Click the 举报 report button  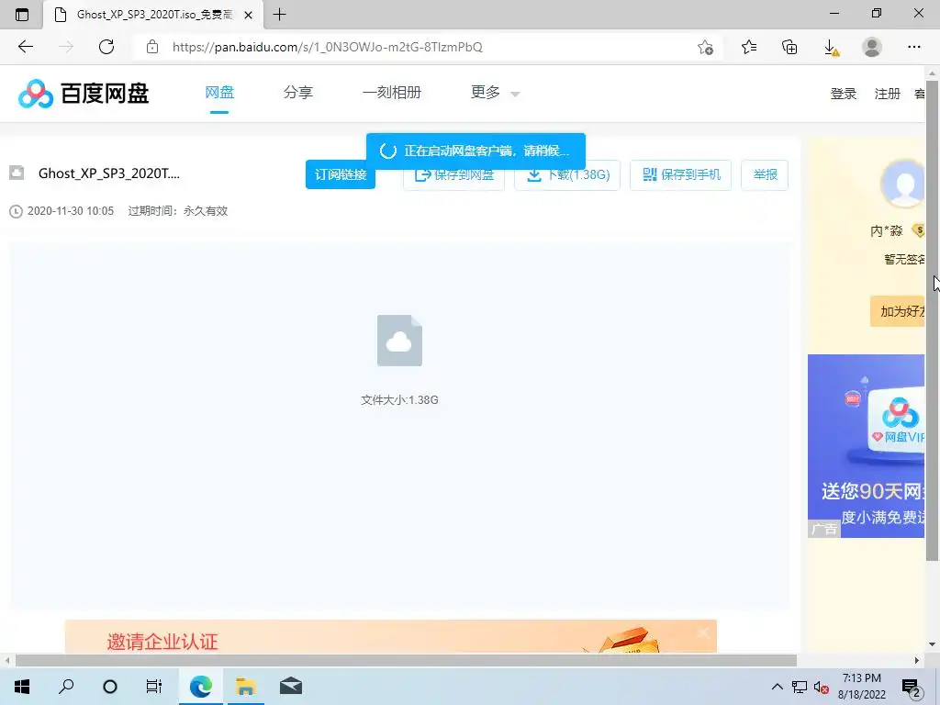coord(765,175)
